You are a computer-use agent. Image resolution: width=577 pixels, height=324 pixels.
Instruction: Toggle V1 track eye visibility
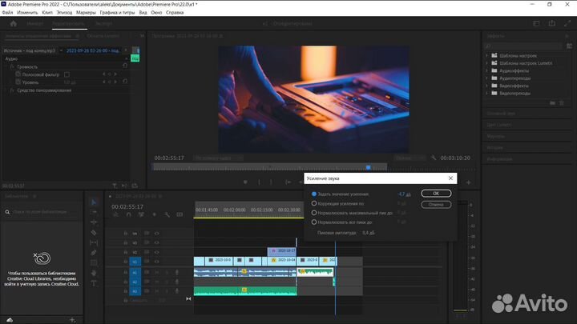157,262
